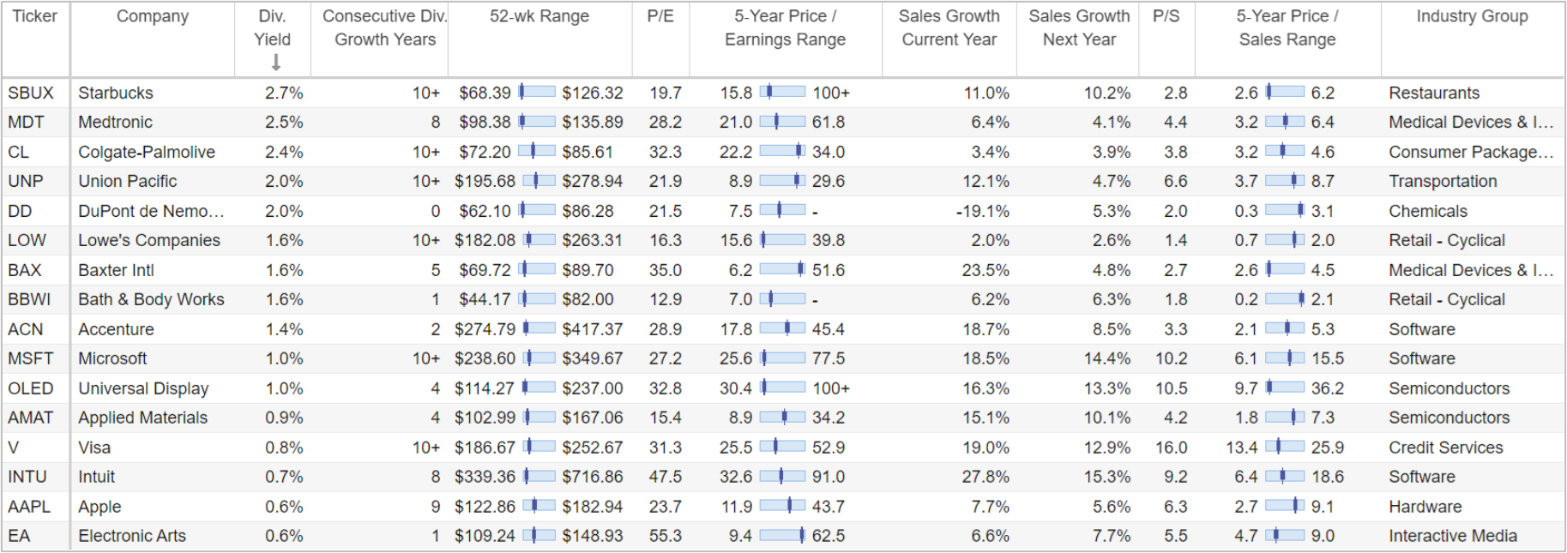Open the DD ticker
The height and width of the screenshot is (553, 1567).
[20, 211]
